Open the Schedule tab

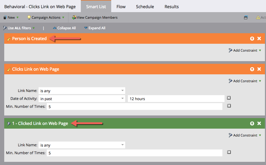145,7
